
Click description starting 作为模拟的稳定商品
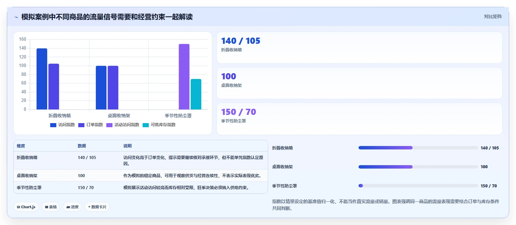[x=192, y=176]
